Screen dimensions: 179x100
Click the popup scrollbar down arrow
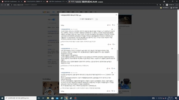point(117,92)
